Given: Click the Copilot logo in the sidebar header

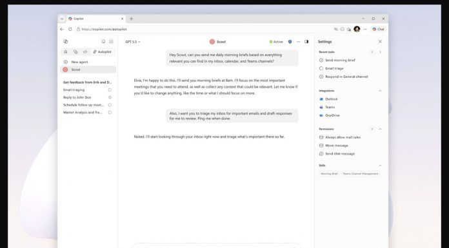Looking at the screenshot, I should [66, 41].
